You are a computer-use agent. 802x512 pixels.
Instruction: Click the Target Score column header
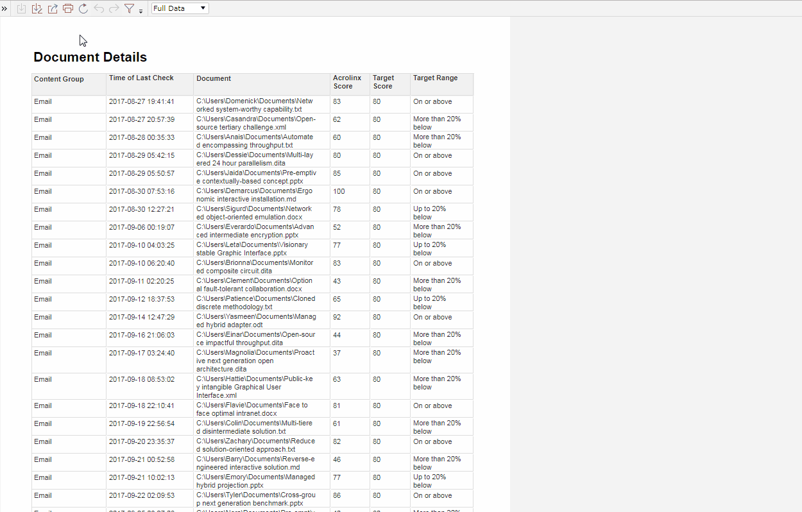tap(383, 82)
